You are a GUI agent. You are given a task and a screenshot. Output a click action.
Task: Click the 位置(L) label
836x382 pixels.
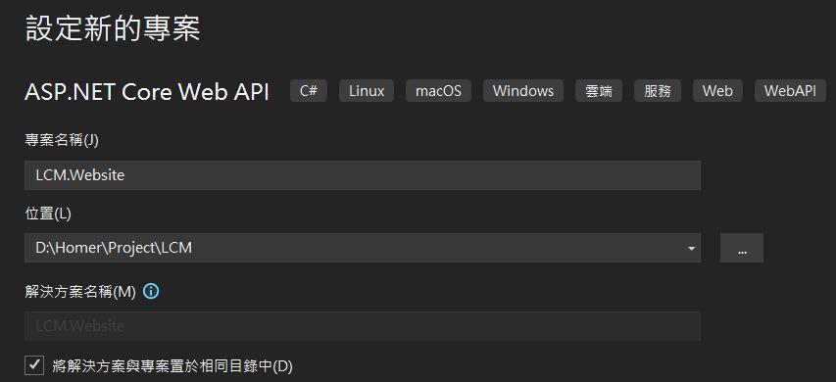pos(47,214)
